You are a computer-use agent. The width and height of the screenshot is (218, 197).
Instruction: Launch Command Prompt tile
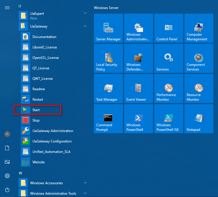[x=108, y=119]
